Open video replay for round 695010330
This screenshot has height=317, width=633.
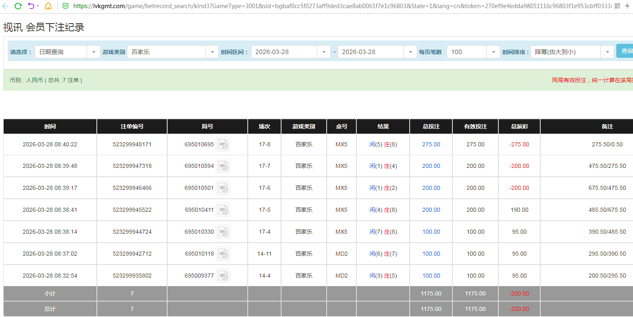pyautogui.click(x=223, y=232)
